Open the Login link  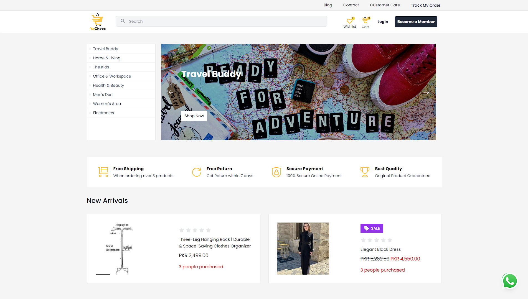pos(382,22)
